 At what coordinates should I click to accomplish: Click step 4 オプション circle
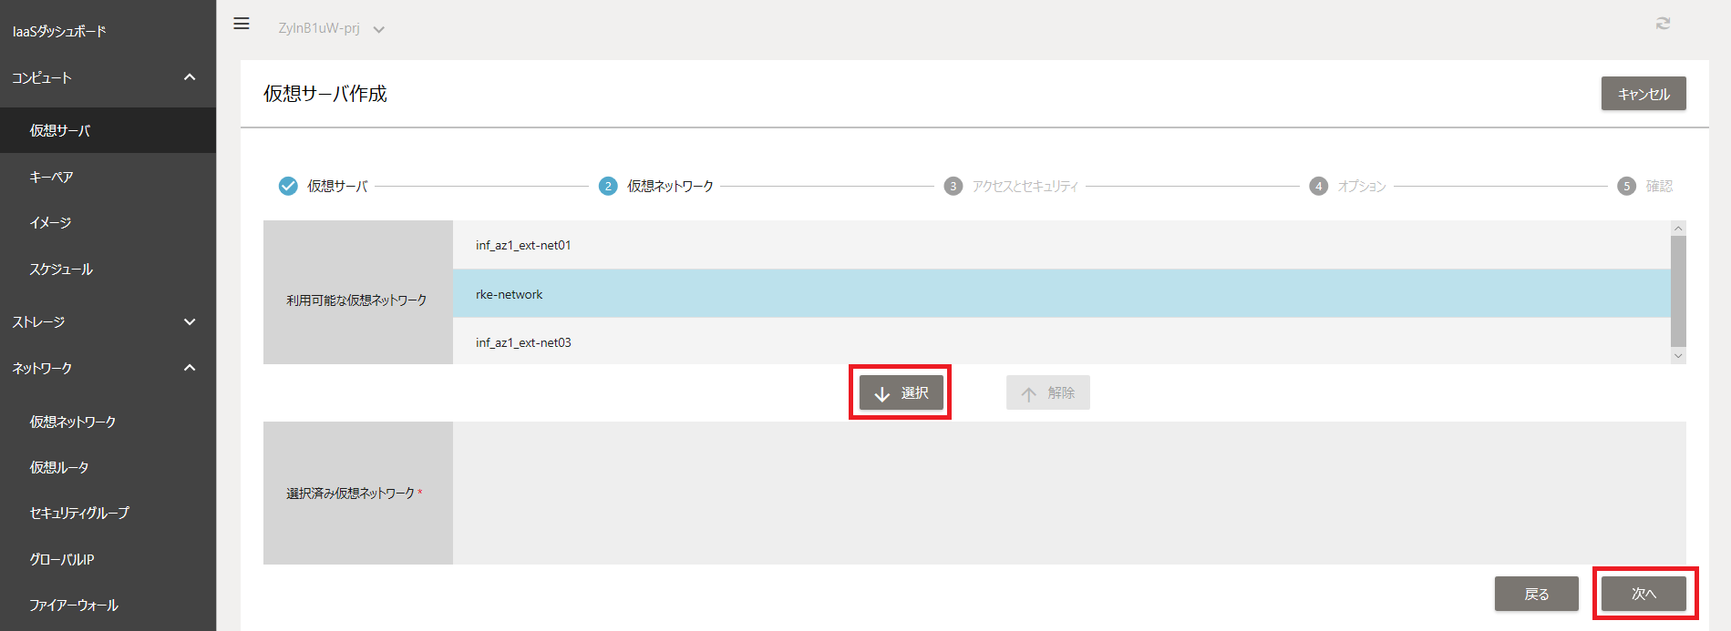[1319, 186]
